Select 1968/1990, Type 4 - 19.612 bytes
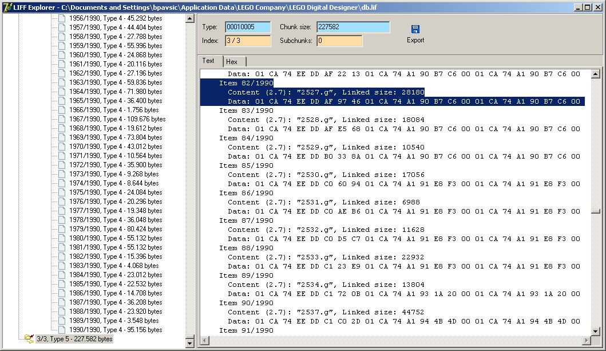This screenshot has height=351, width=606. pos(116,128)
